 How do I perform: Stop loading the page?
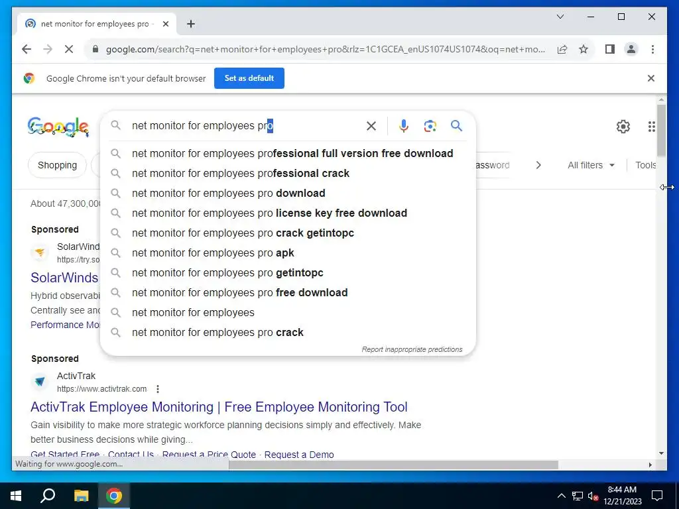click(69, 49)
